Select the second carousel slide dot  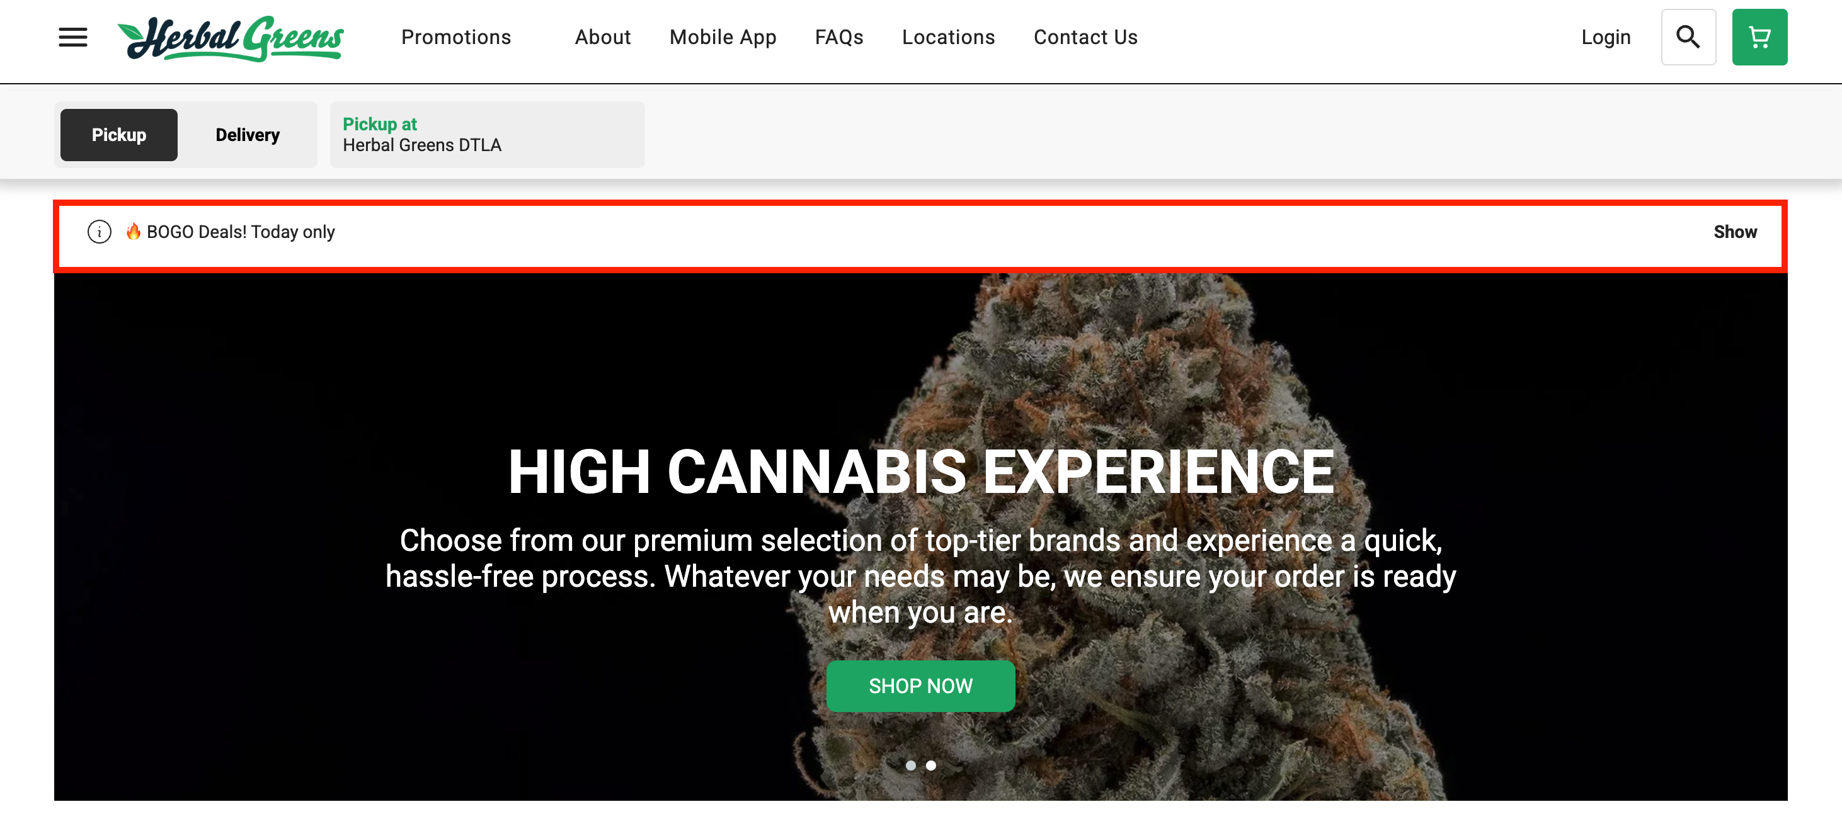click(x=931, y=766)
